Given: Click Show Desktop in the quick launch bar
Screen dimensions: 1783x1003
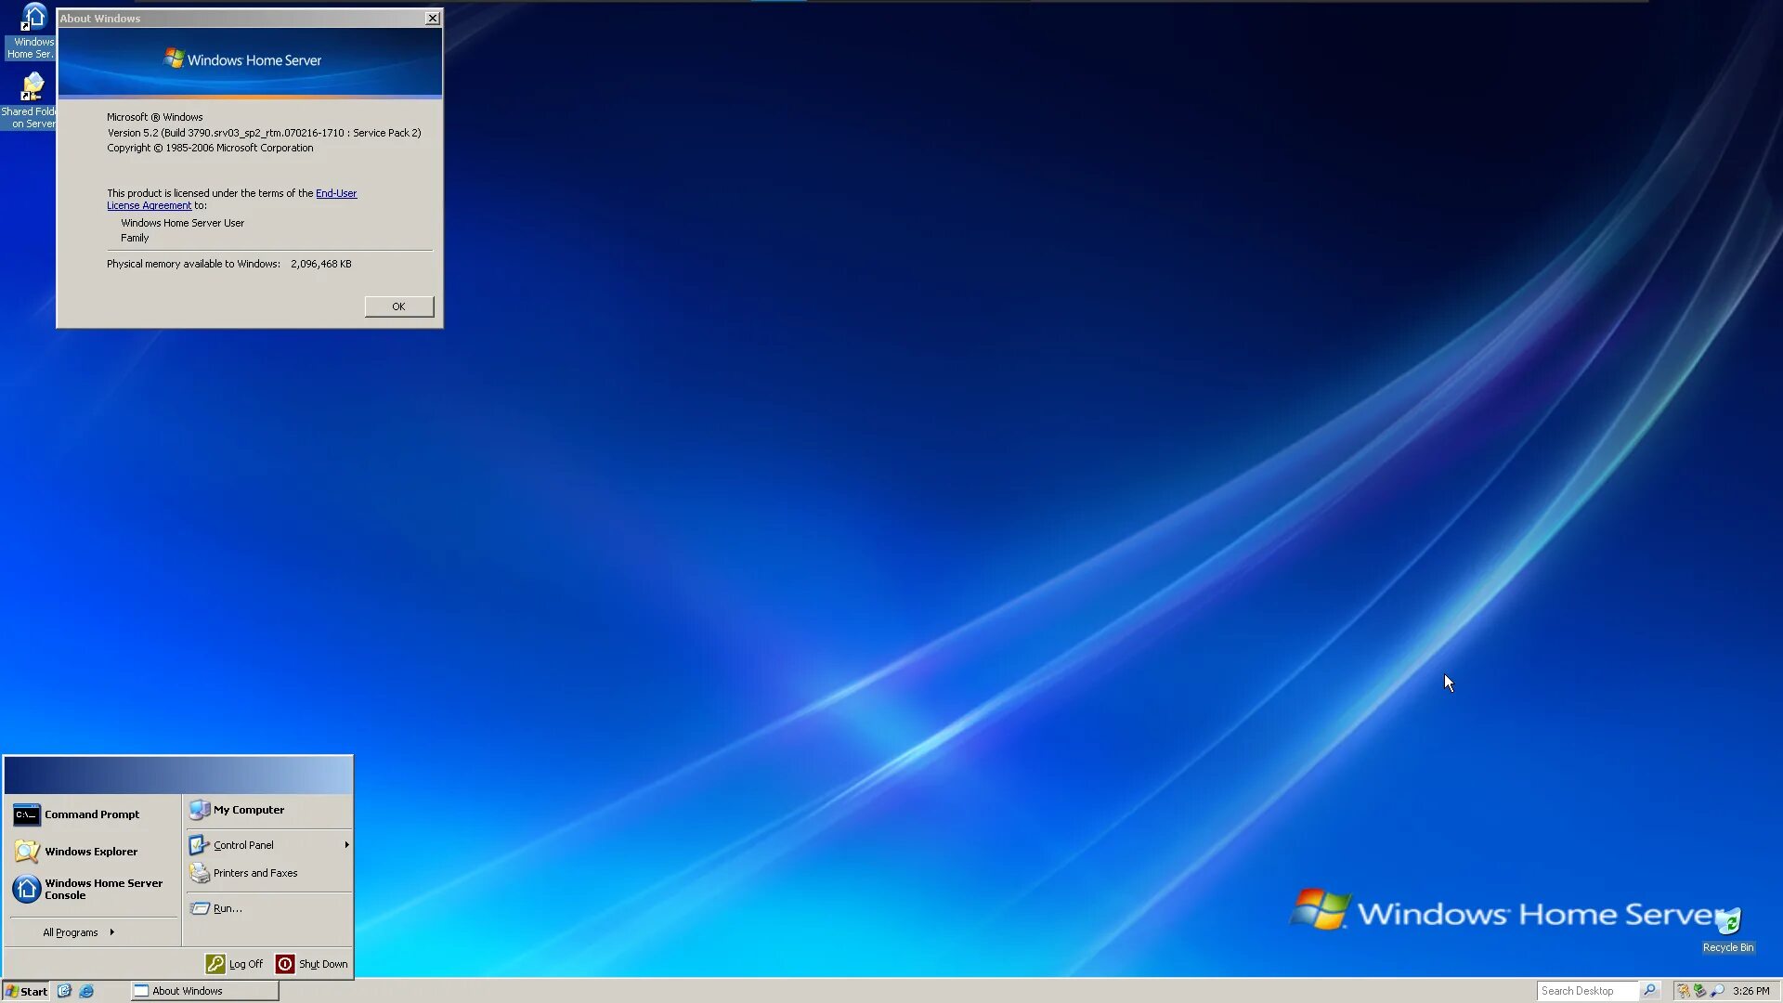Looking at the screenshot, I should click(64, 991).
